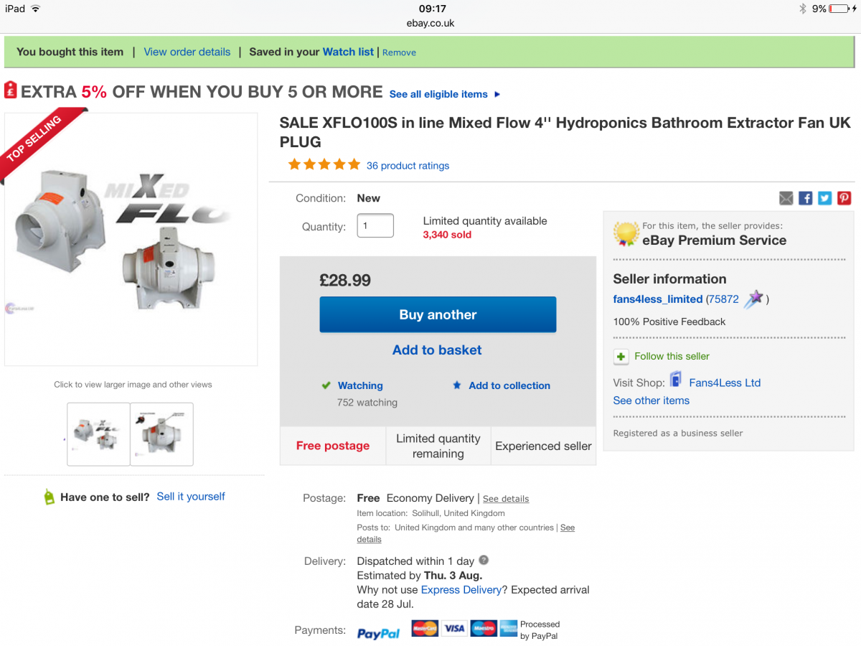This screenshot has width=861, height=646.
Task: Click the Fans4Less shop door icon
Action: click(675, 380)
